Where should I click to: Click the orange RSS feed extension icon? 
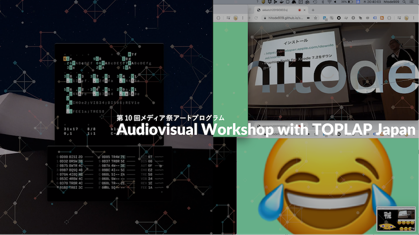coord(382,18)
